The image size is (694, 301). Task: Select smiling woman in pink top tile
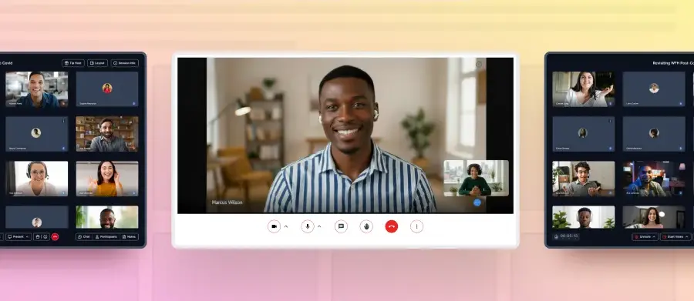(654, 217)
